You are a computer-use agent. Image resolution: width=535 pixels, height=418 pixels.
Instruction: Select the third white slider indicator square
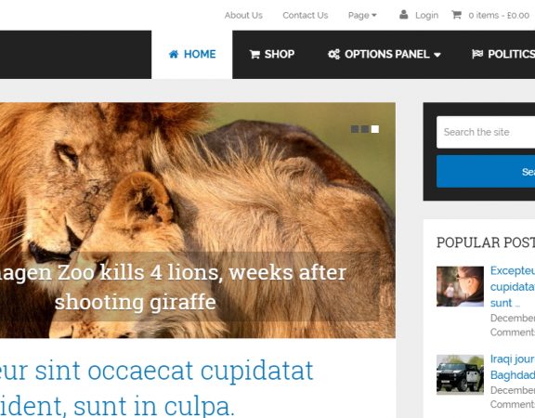coord(375,129)
